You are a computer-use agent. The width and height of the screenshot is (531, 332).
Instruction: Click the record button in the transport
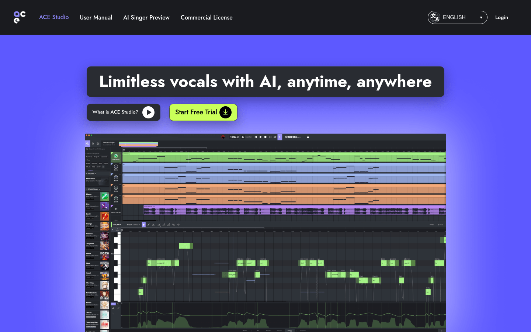pyautogui.click(x=265, y=137)
